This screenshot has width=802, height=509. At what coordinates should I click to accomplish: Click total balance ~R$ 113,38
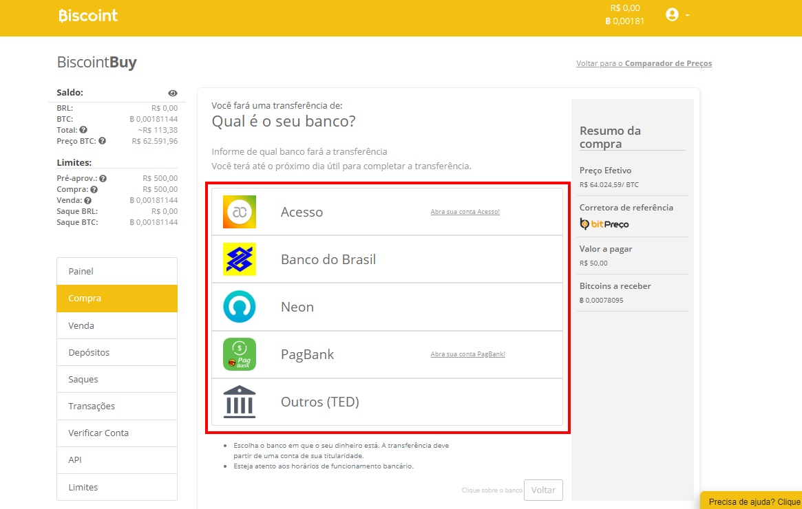click(158, 130)
